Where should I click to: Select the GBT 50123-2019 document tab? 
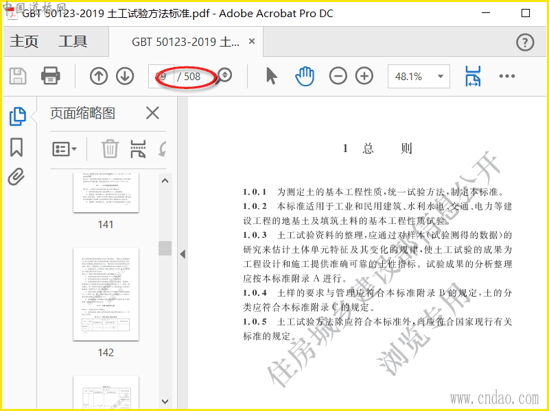pyautogui.click(x=185, y=42)
